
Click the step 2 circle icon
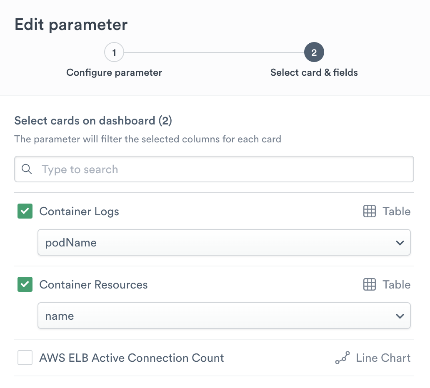point(314,53)
